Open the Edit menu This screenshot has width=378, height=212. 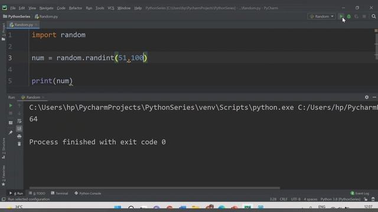(22, 8)
